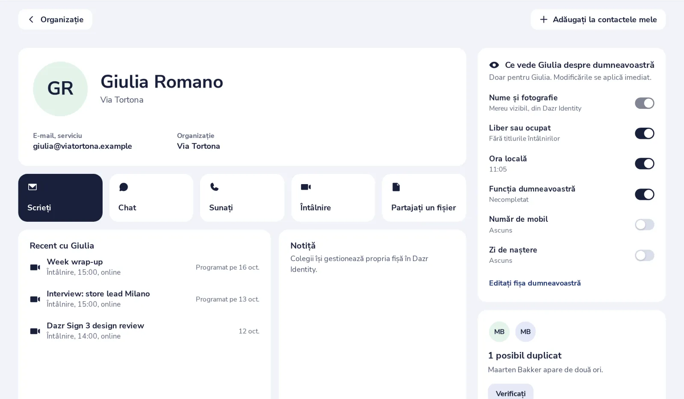Image resolution: width=684 pixels, height=399 pixels.
Task: Click the camera icon beside Interview: store lead Milano
Action: [x=35, y=299]
